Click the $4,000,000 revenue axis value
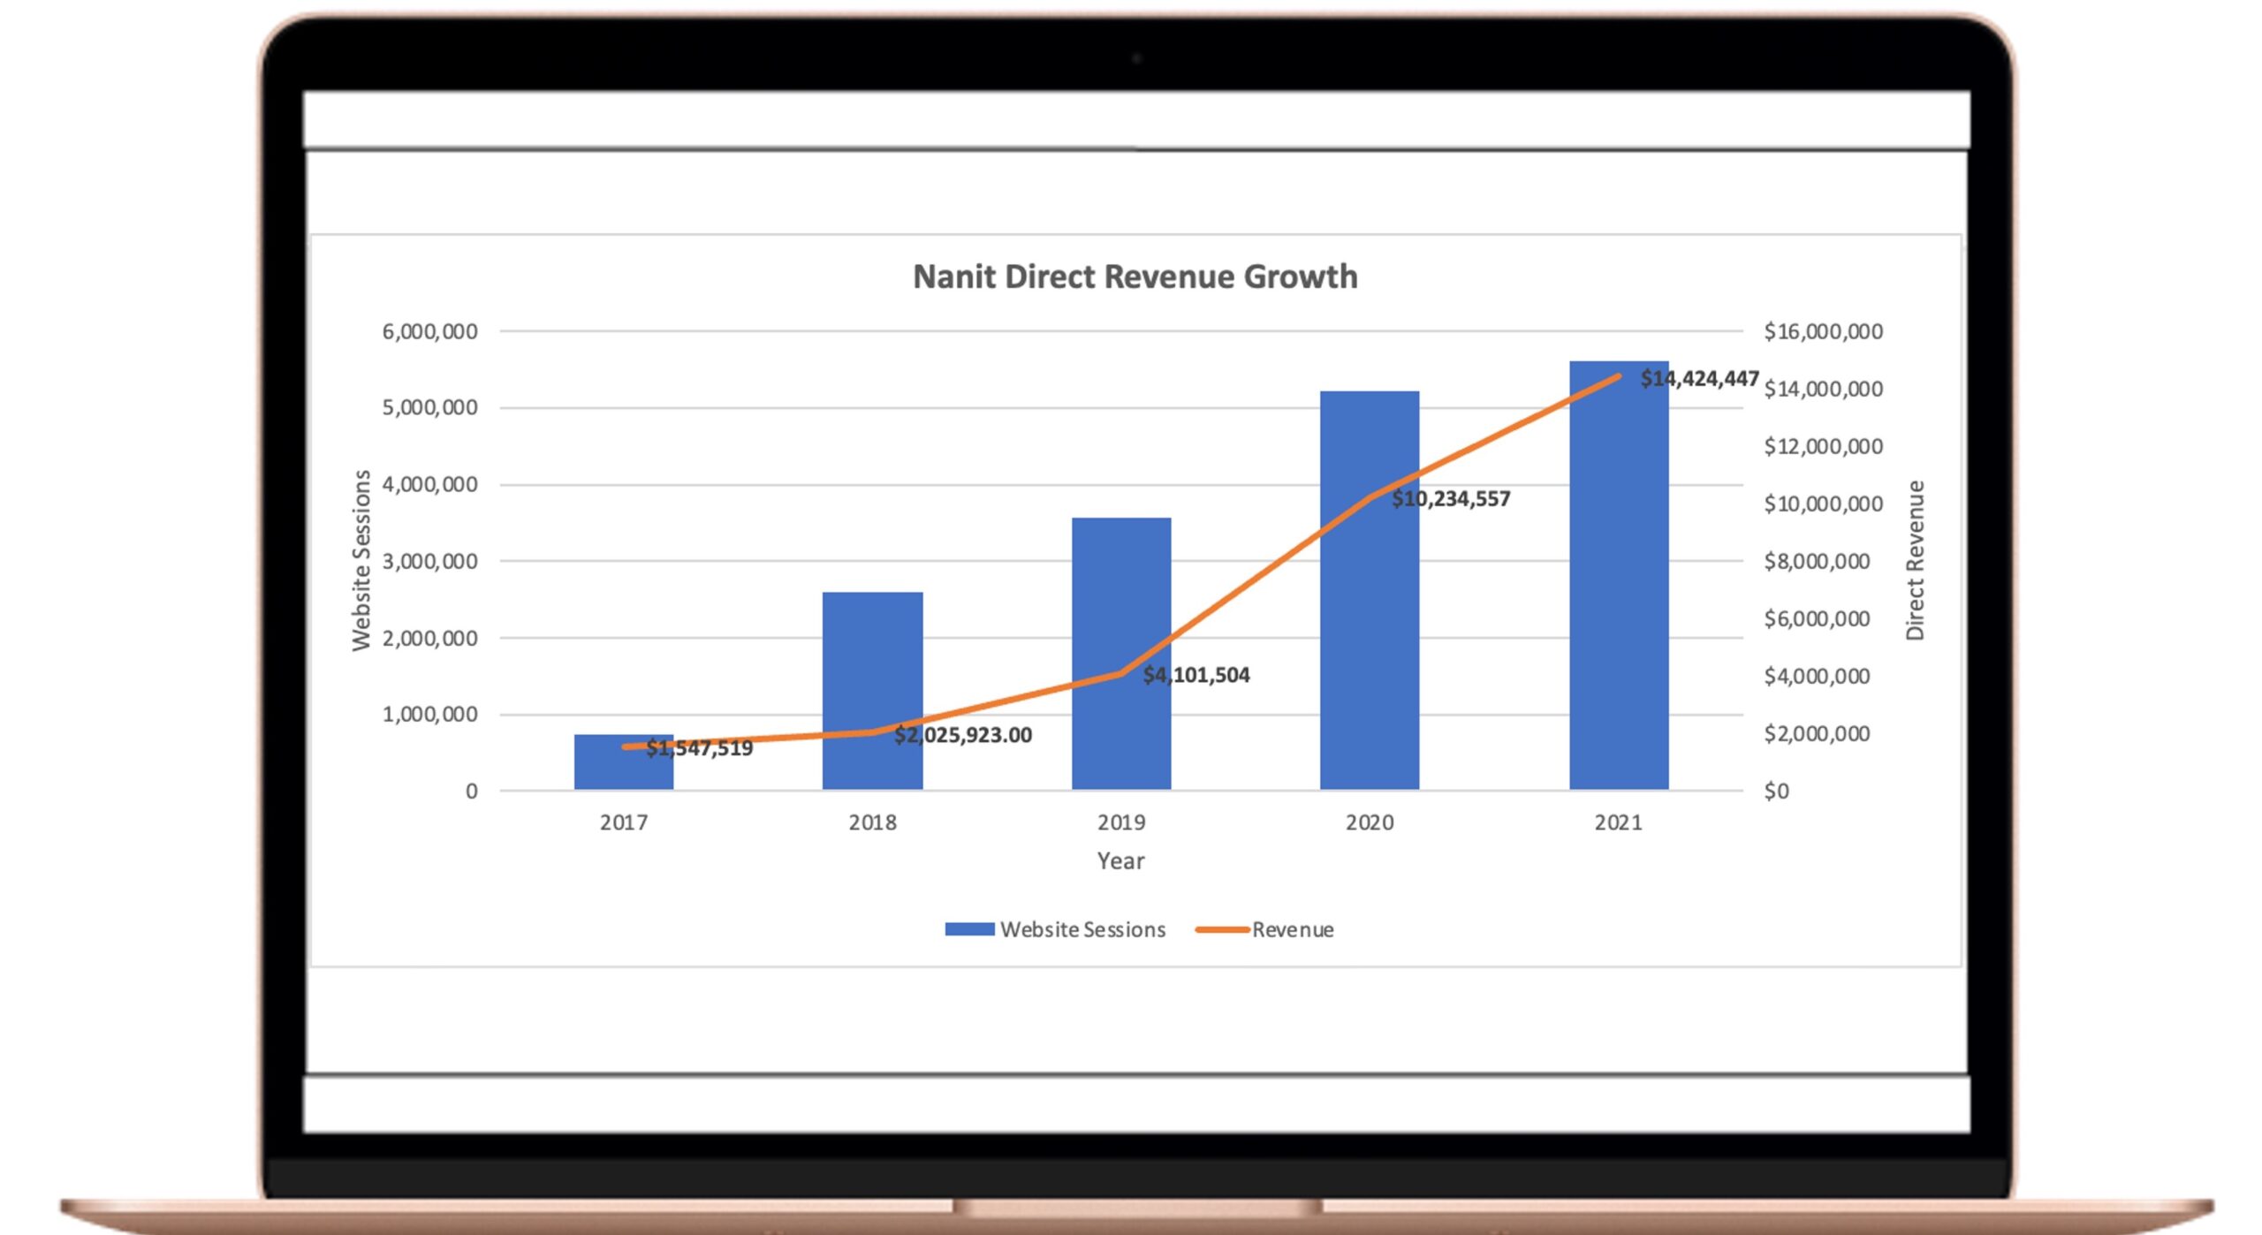The image size is (2262, 1235). [1818, 677]
